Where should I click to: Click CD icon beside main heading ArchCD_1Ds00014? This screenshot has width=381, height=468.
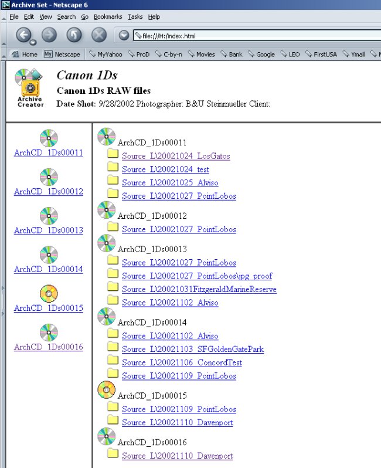(107, 316)
